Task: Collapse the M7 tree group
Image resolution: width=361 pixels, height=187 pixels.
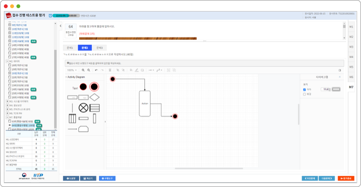Action: tap(7, 117)
